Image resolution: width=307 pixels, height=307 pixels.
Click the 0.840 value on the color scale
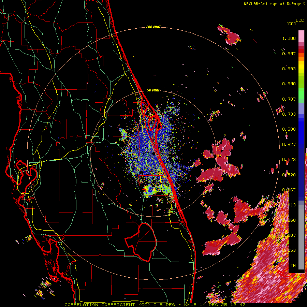point(289,84)
